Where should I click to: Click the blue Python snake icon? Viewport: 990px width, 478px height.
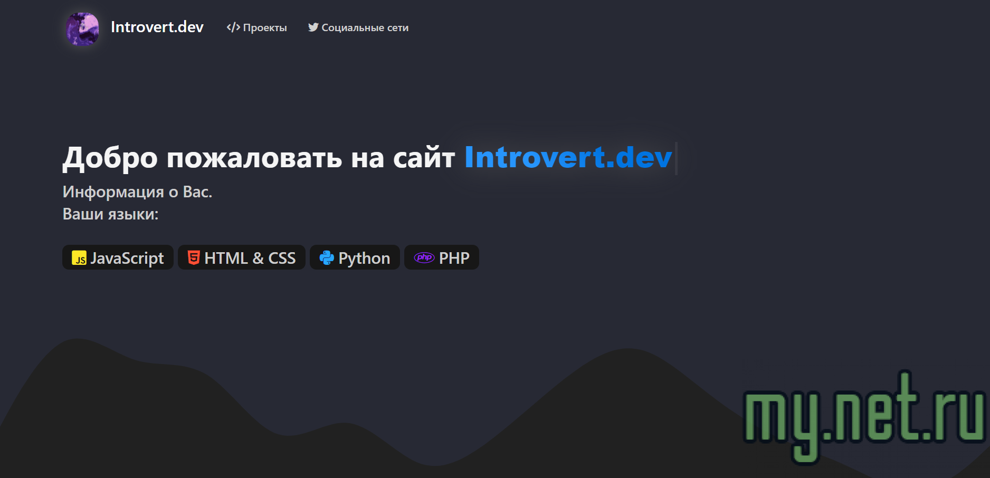[327, 258]
